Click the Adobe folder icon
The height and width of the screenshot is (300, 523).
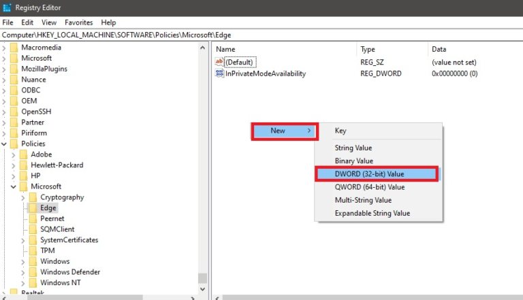tap(23, 154)
